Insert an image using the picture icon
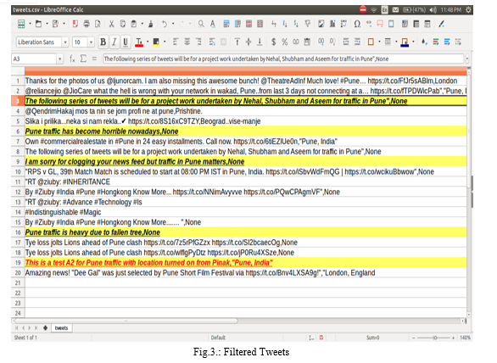497x363 pixels. (x=321, y=24)
